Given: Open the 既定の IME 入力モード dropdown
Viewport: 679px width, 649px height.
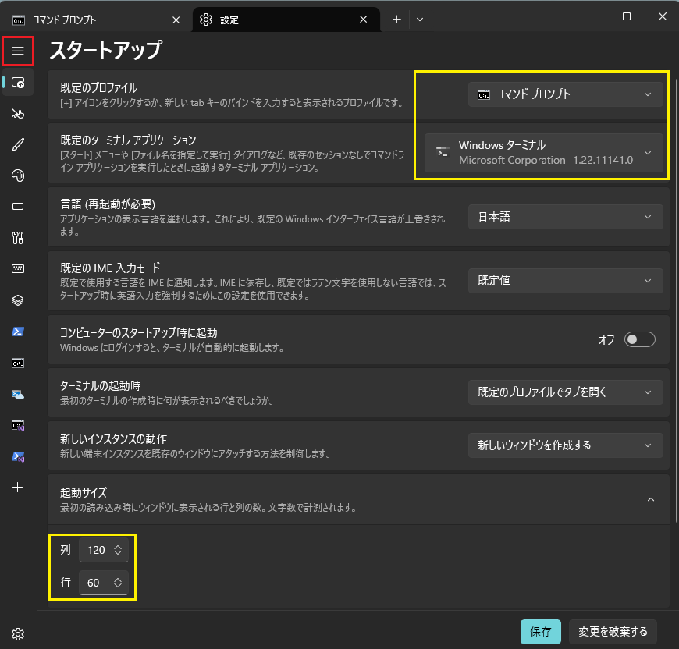Looking at the screenshot, I should point(566,281).
